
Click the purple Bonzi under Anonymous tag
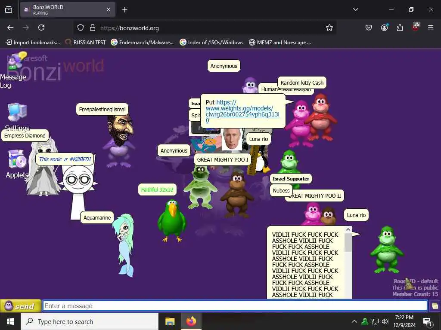(x=250, y=85)
